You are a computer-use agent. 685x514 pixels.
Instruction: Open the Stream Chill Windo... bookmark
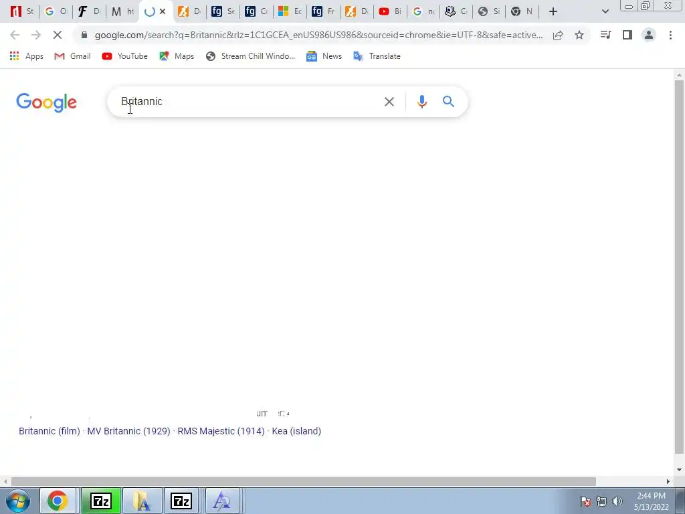point(250,56)
